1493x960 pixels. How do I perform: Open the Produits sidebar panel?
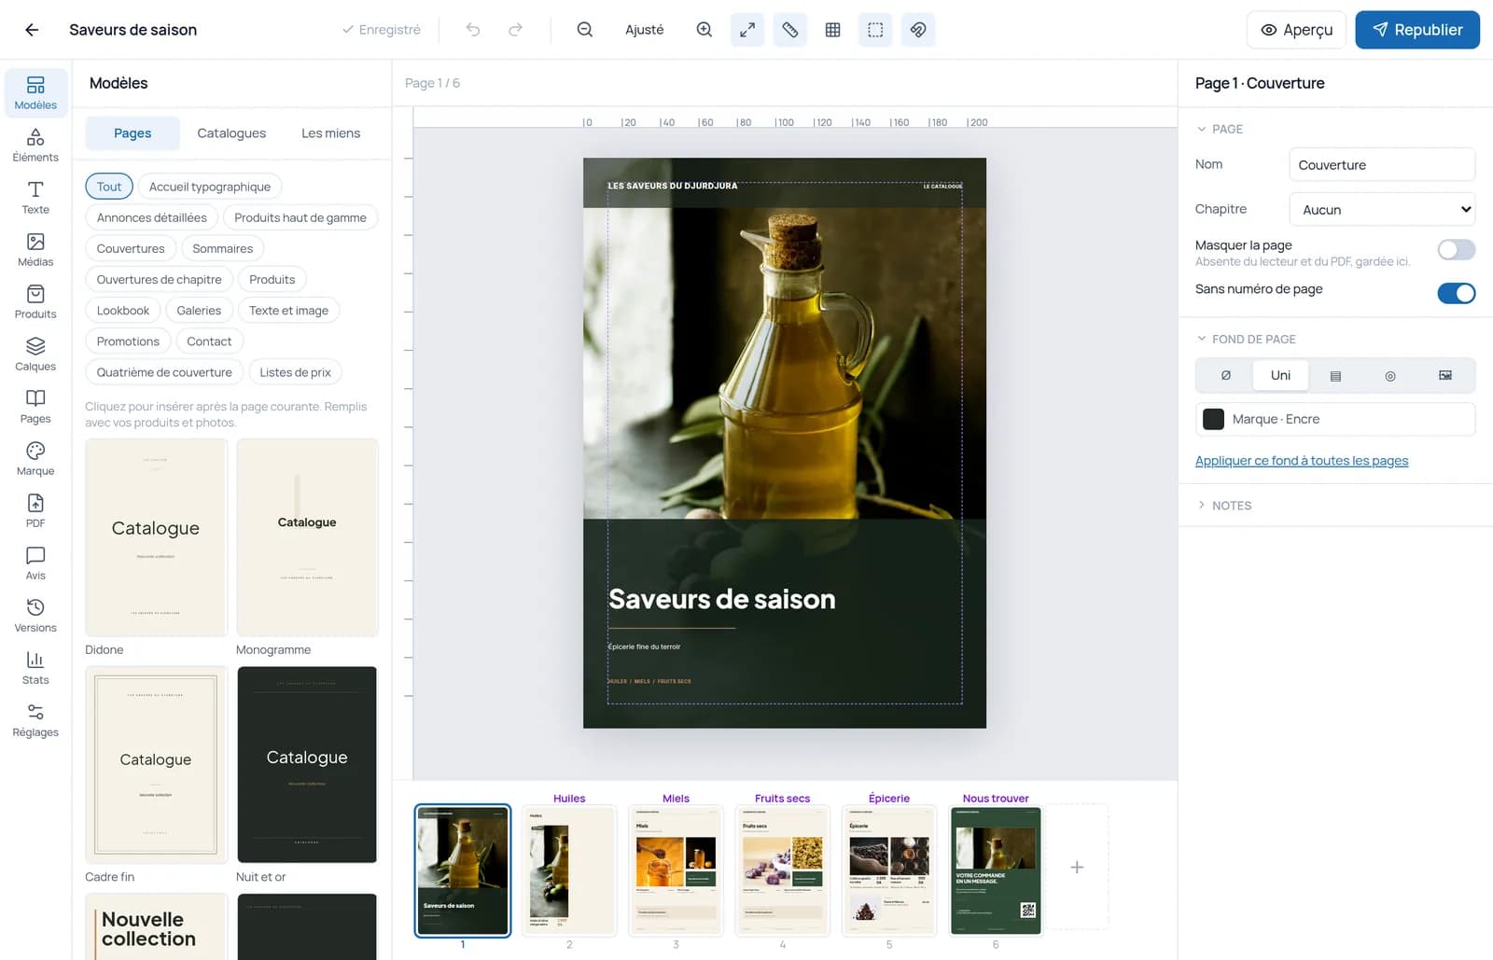point(35,302)
